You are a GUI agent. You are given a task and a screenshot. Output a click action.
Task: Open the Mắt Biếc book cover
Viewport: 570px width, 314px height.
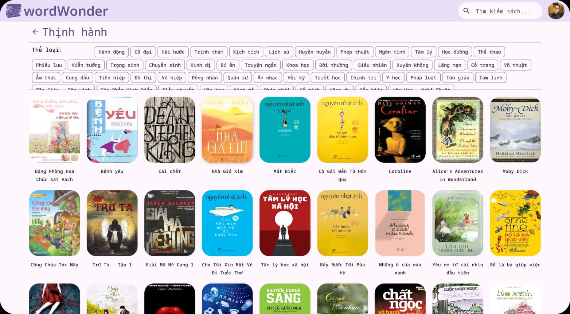[285, 130]
